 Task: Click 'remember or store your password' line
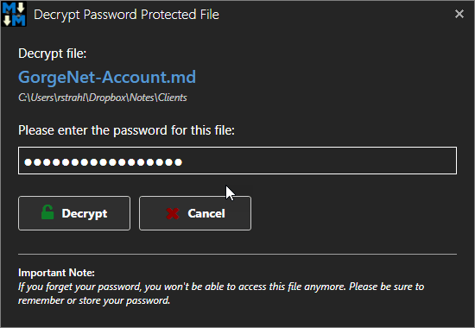coord(94,300)
